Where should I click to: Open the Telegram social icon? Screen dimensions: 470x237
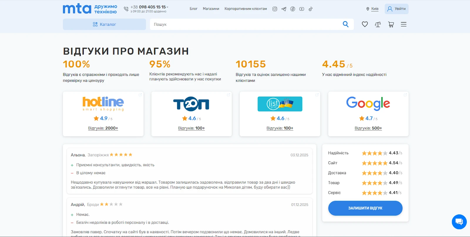284,9
